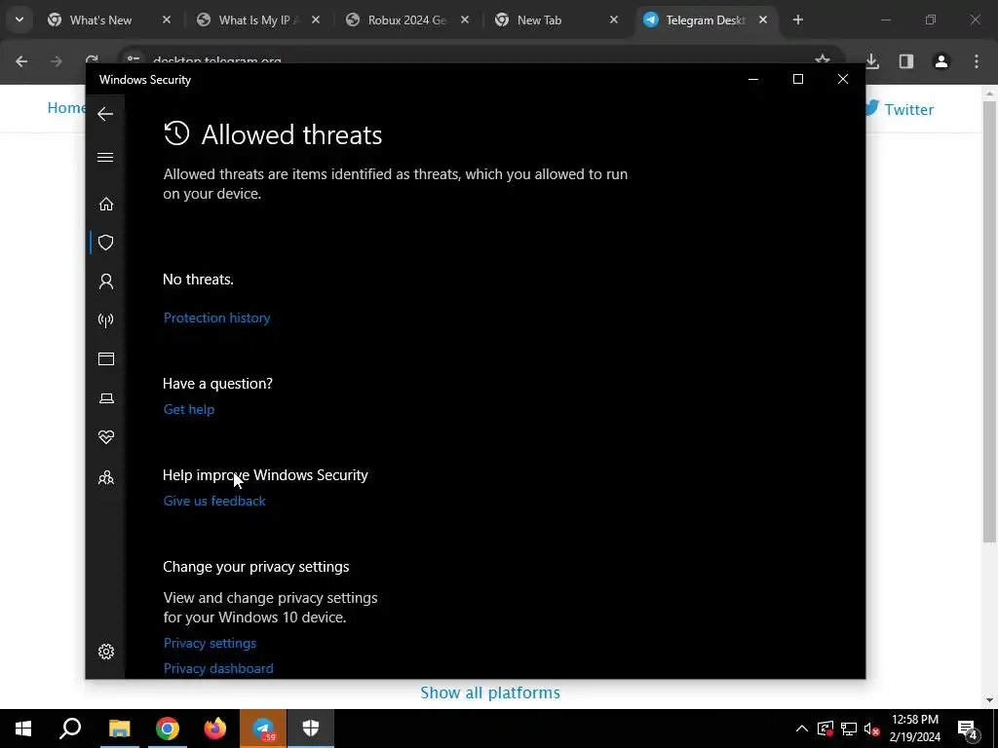This screenshot has height=748, width=998.
Task: Minimize the Windows Security window
Action: point(753,79)
